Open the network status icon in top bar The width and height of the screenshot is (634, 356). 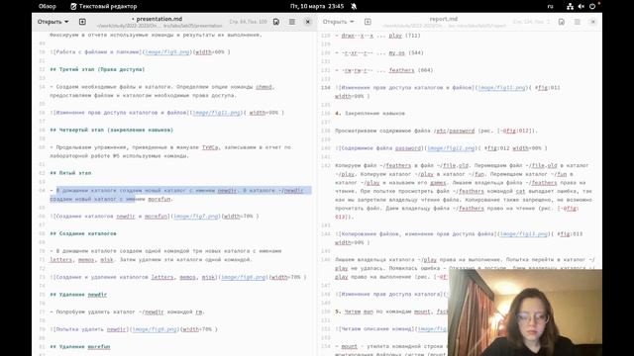[x=570, y=6]
